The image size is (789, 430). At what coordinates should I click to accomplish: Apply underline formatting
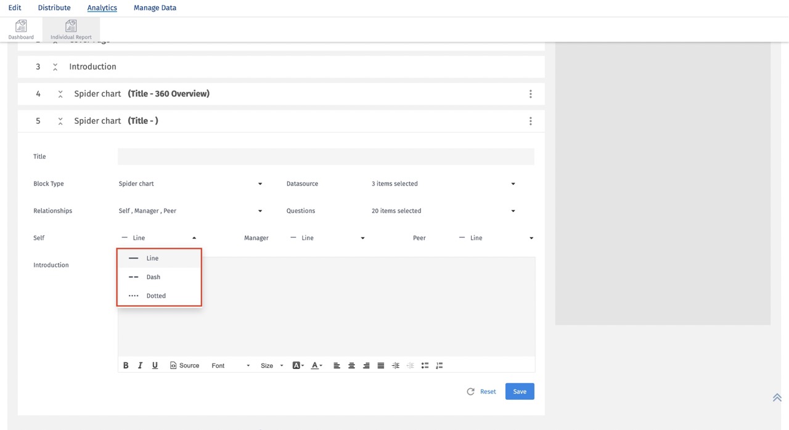[155, 365]
